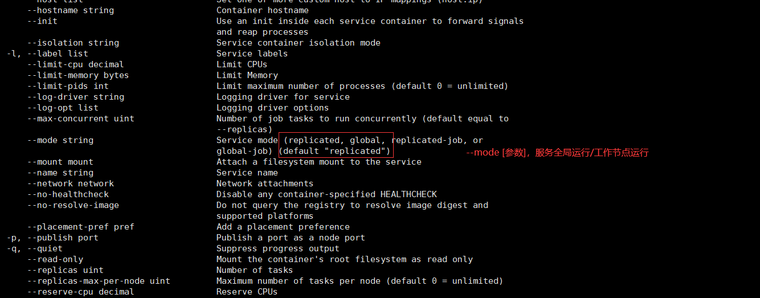The height and width of the screenshot is (298, 760).
Task: Select the --max-concurrent uint flag
Action: tap(81, 119)
